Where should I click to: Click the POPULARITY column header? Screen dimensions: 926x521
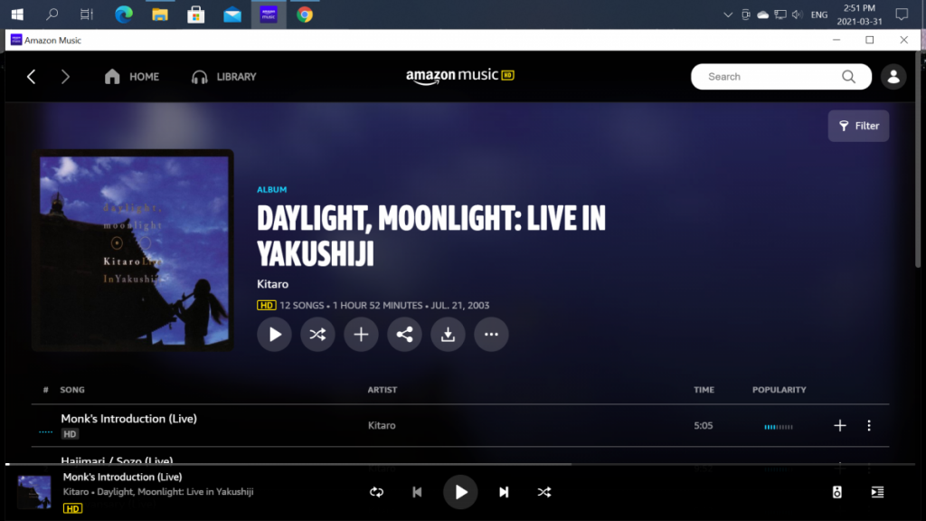pyautogui.click(x=779, y=390)
